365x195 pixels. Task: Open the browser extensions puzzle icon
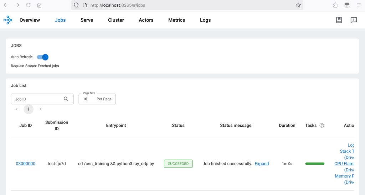tap(335, 5)
